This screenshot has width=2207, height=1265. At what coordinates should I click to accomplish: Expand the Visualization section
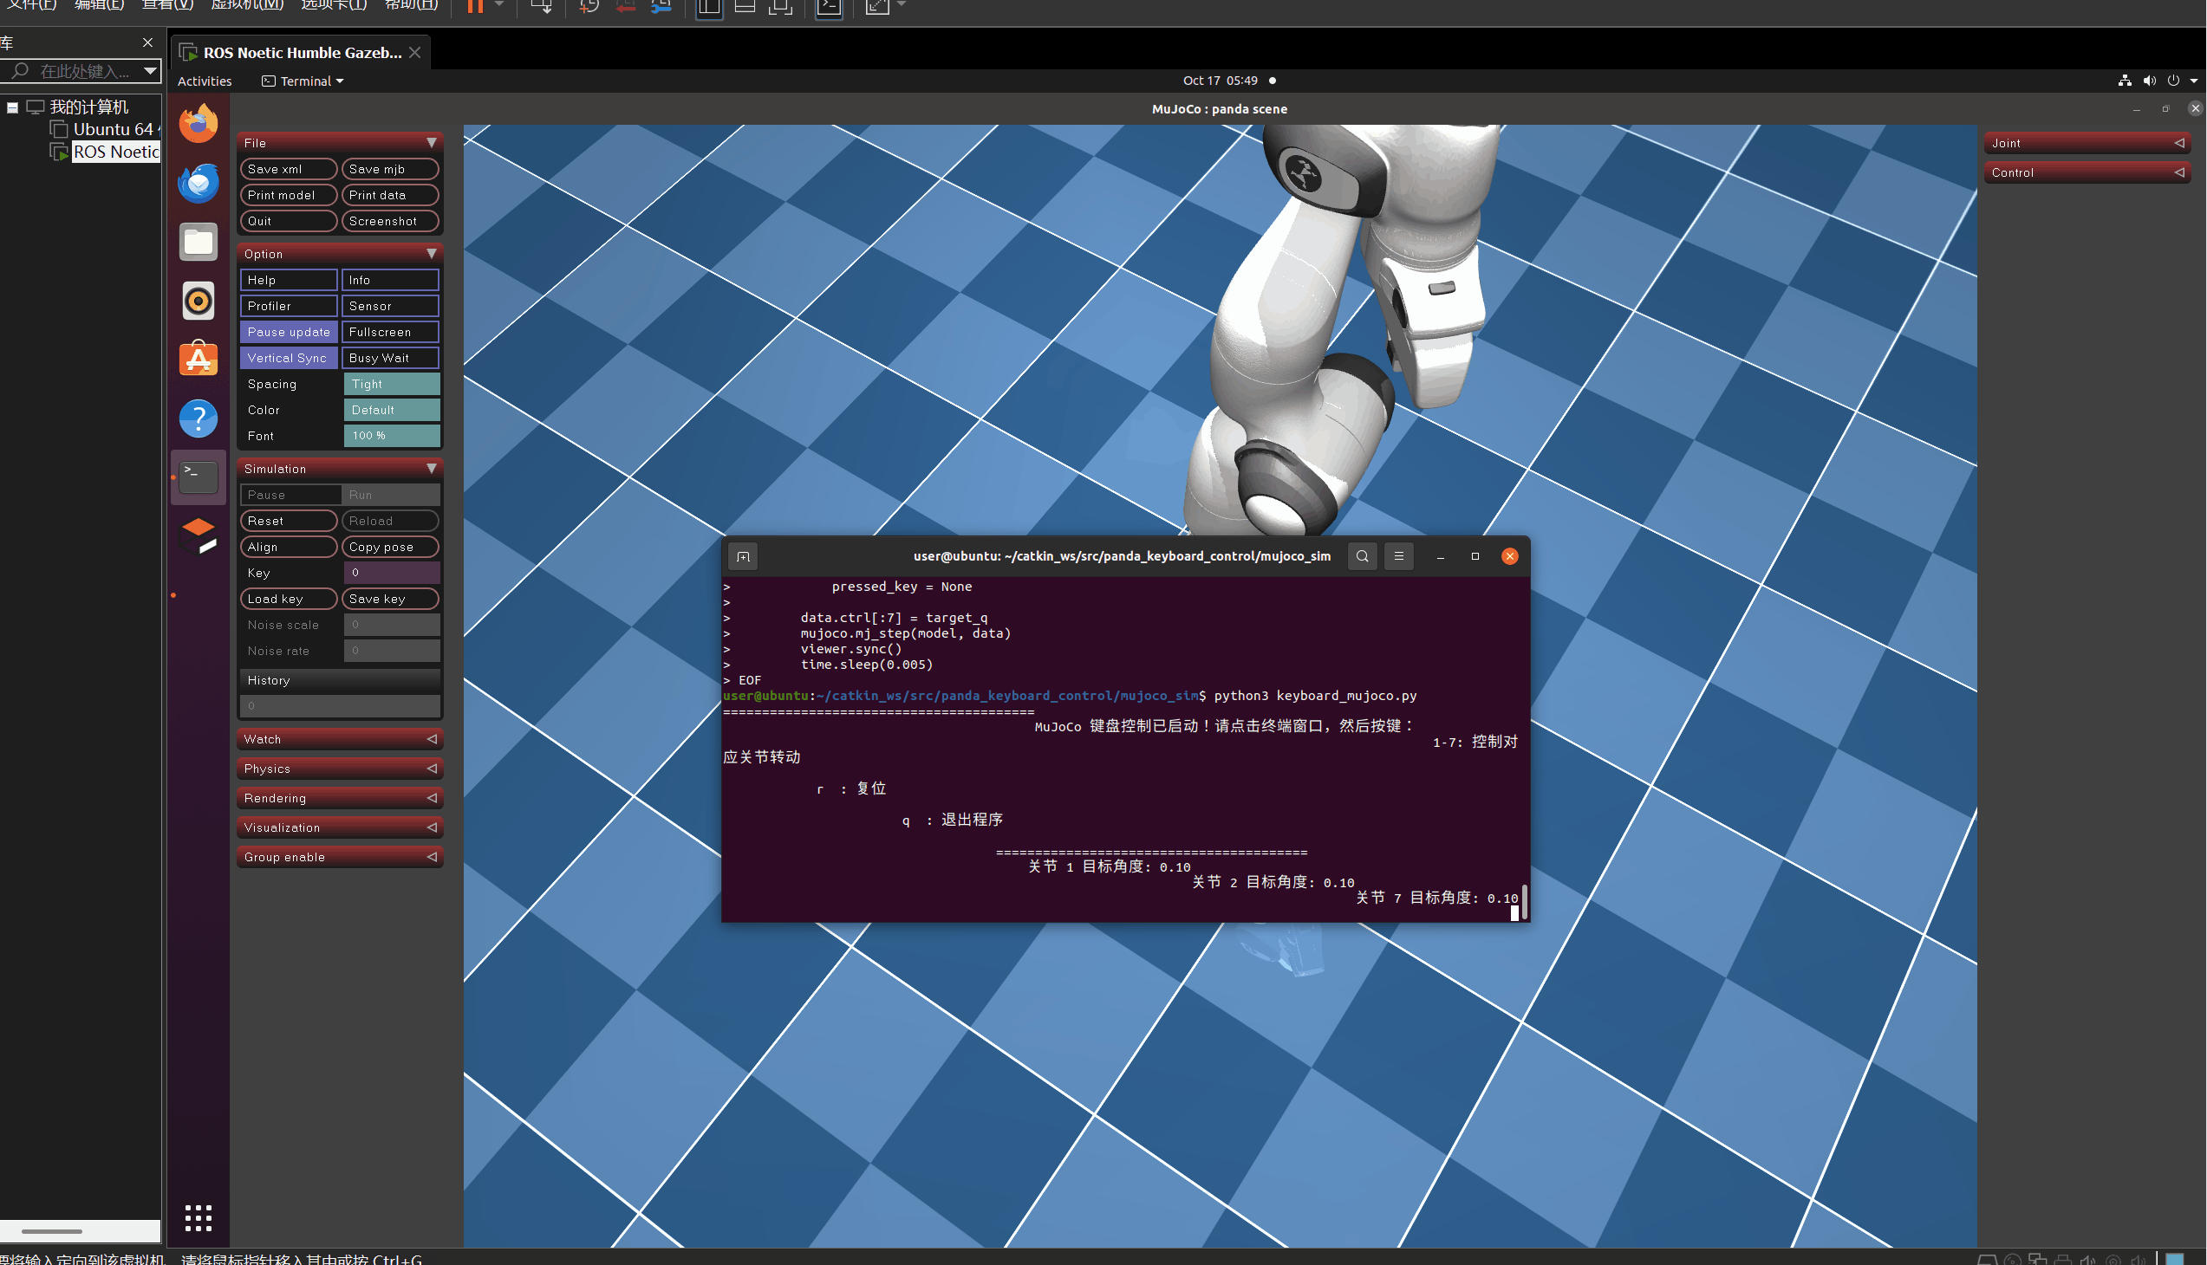(340, 828)
